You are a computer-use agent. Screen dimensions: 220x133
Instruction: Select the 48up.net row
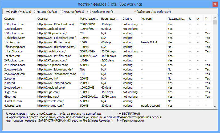(x=108, y=97)
